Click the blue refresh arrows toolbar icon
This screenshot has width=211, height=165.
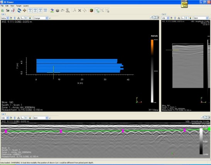coord(19,10)
